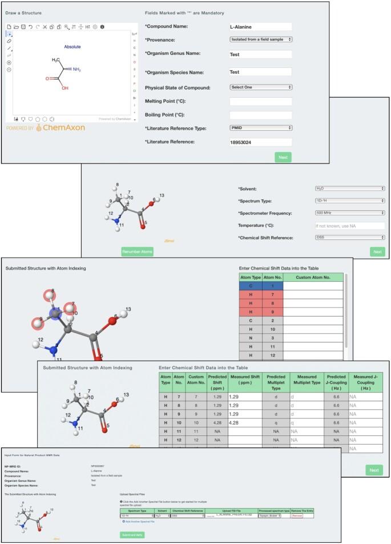Viewport: 391px width, 544px height.
Task: Open the Save icon in editor toolbar
Action: point(23,27)
